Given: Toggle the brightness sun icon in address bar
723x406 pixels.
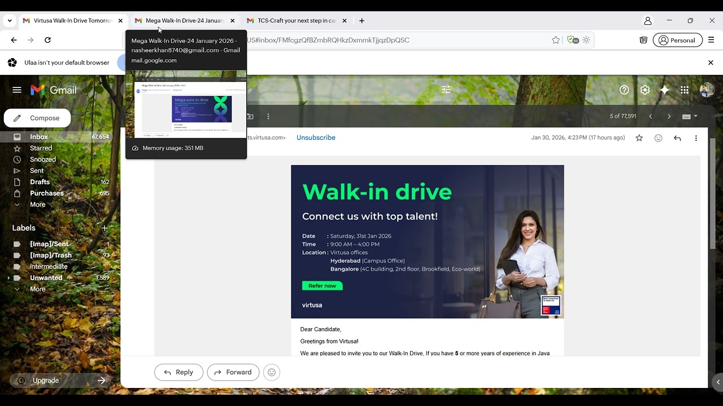Looking at the screenshot, I should tap(586, 40).
